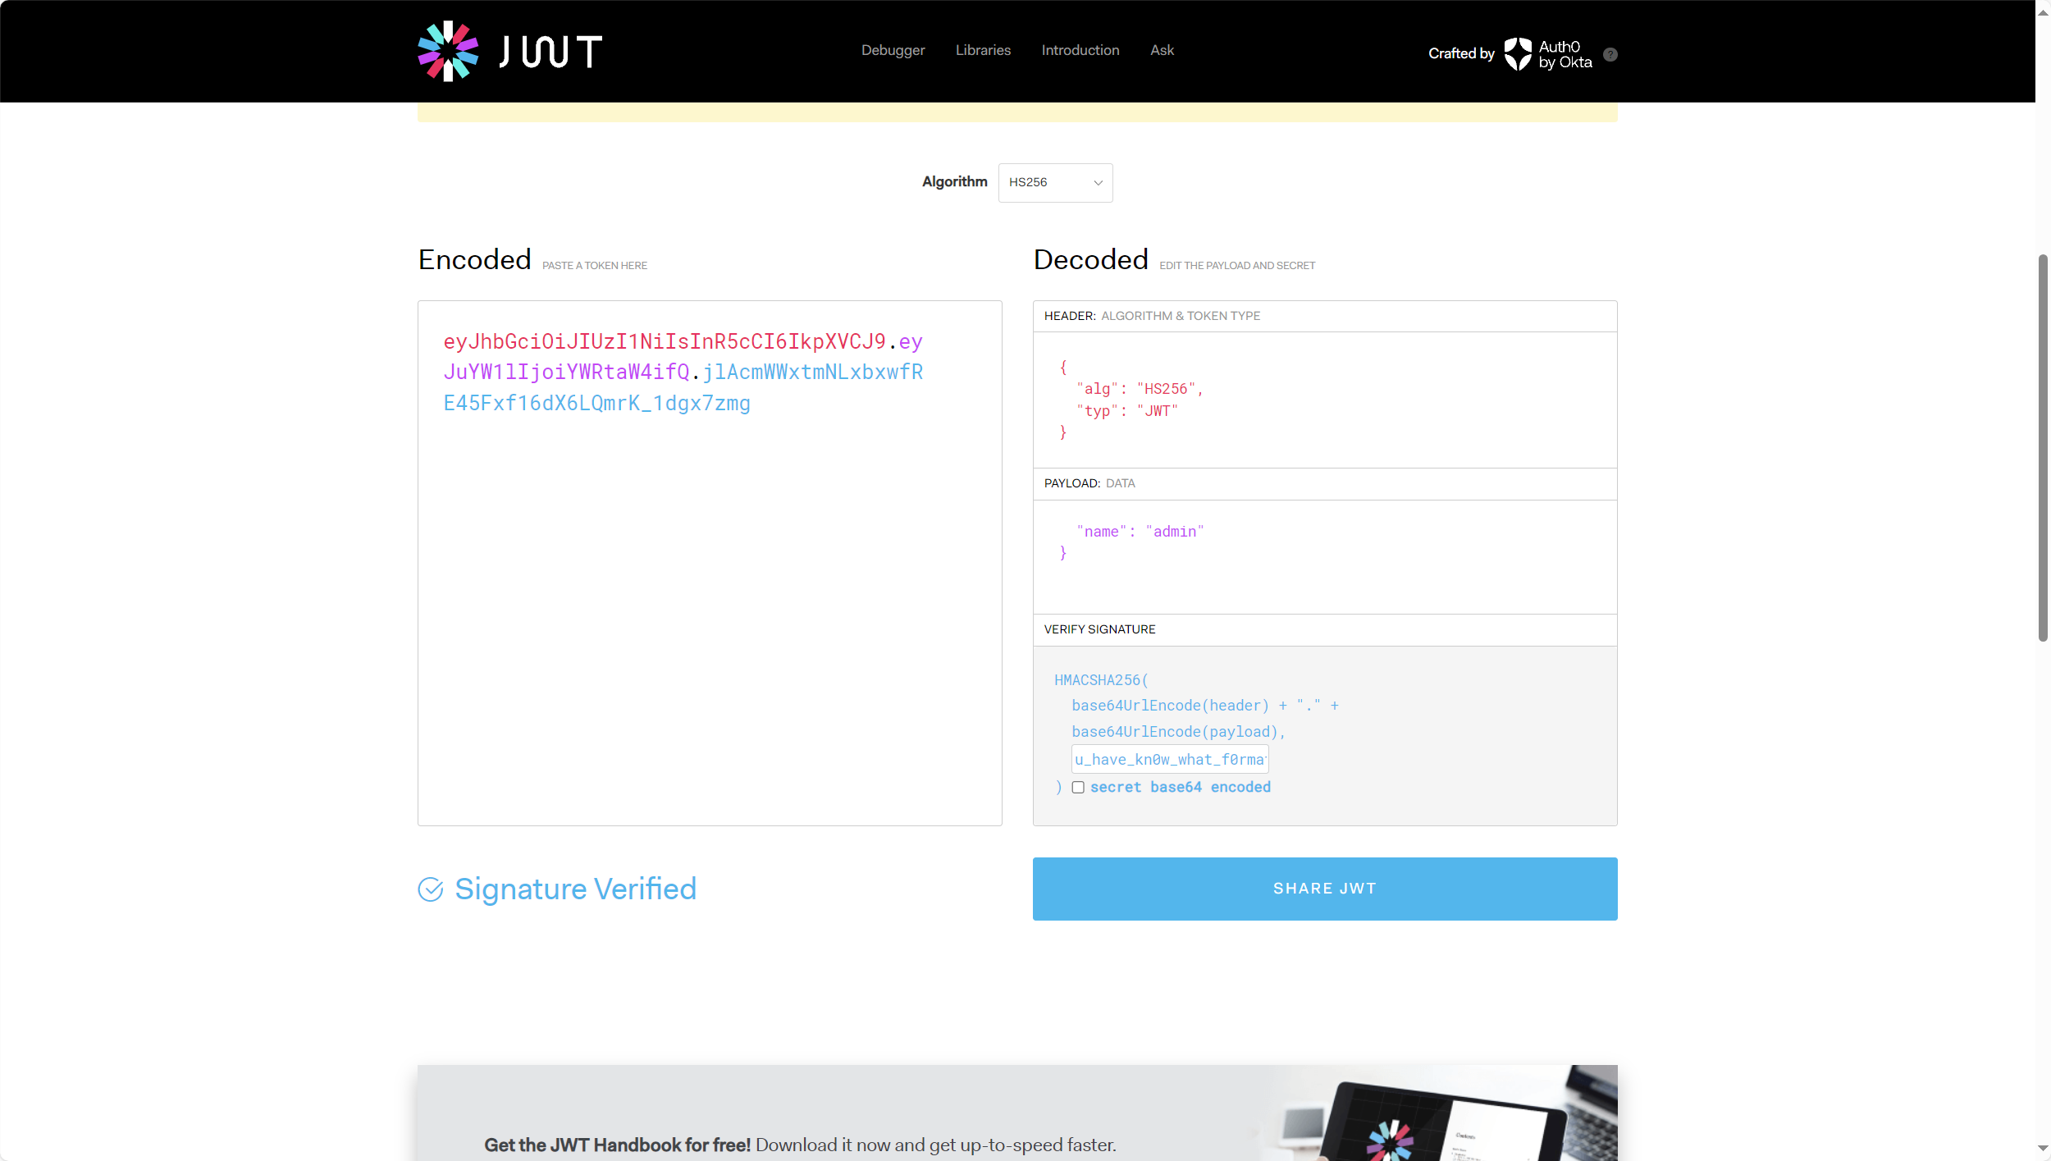2051x1161 pixels.
Task: Click the JWT pinwheel logo icon
Action: tap(448, 51)
